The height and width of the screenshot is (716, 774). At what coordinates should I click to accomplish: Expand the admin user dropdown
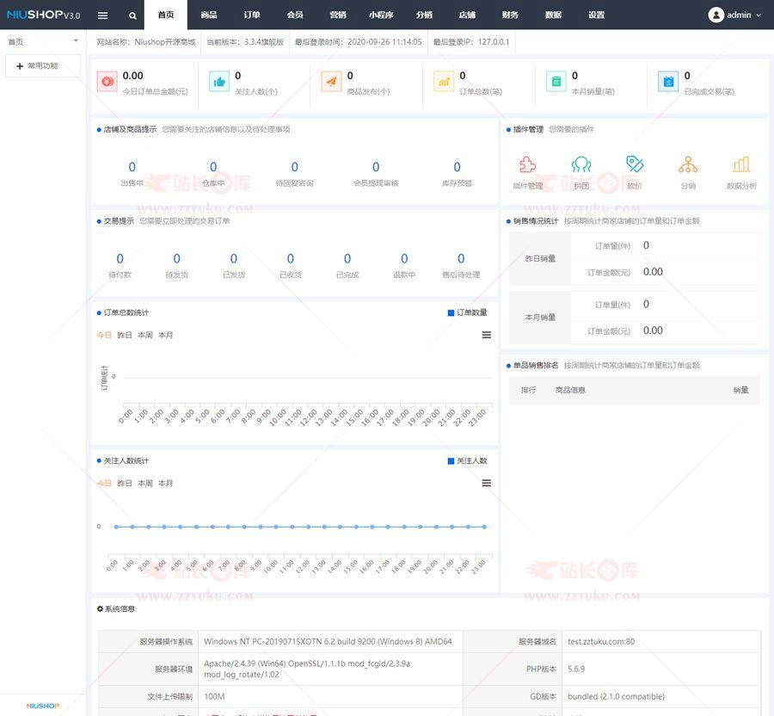click(735, 15)
